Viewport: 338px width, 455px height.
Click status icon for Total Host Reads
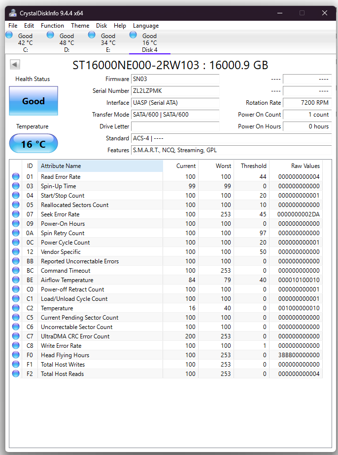16,373
